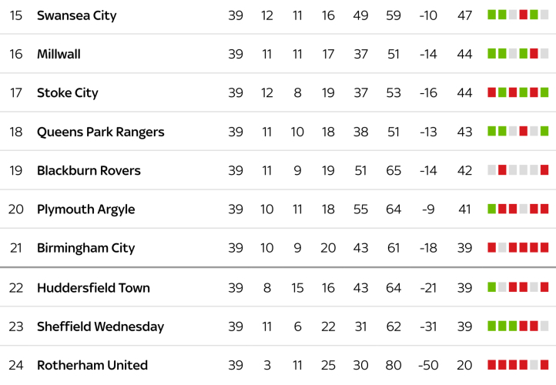
Task: Click Birmingham City's only grey form square
Action: coord(502,247)
